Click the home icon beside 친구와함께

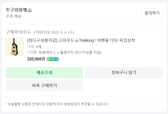coord(30,10)
